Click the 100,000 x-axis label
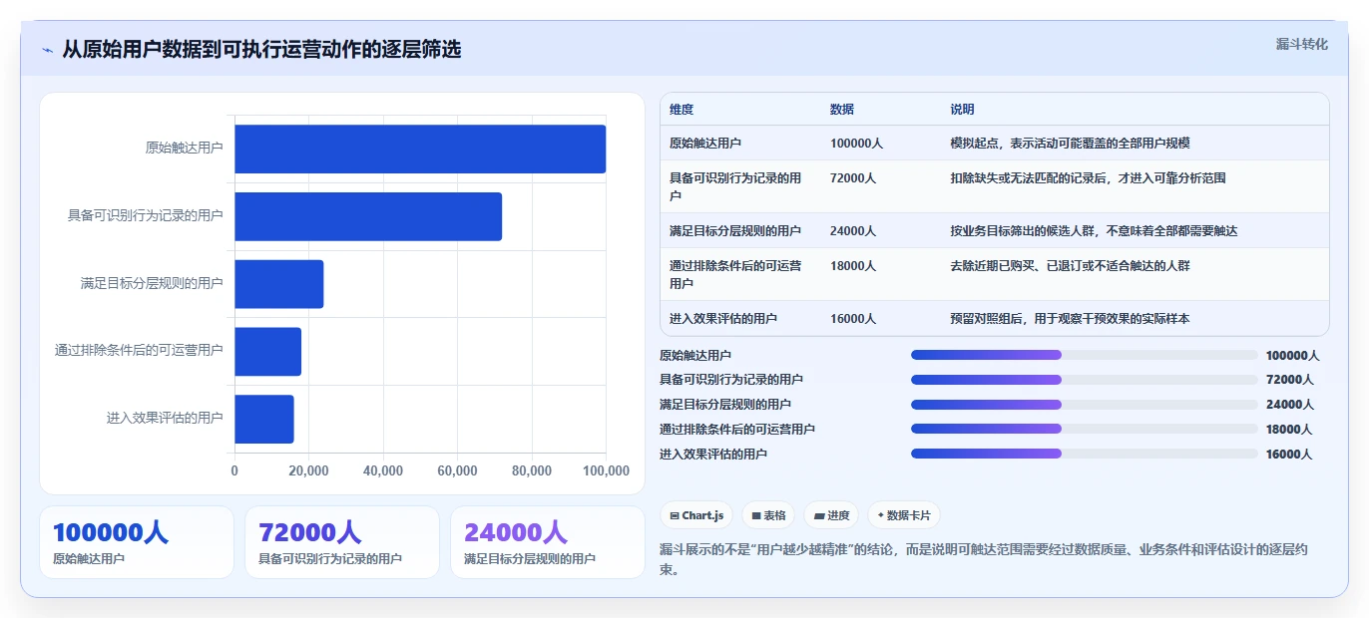The height and width of the screenshot is (618, 1369). click(606, 470)
